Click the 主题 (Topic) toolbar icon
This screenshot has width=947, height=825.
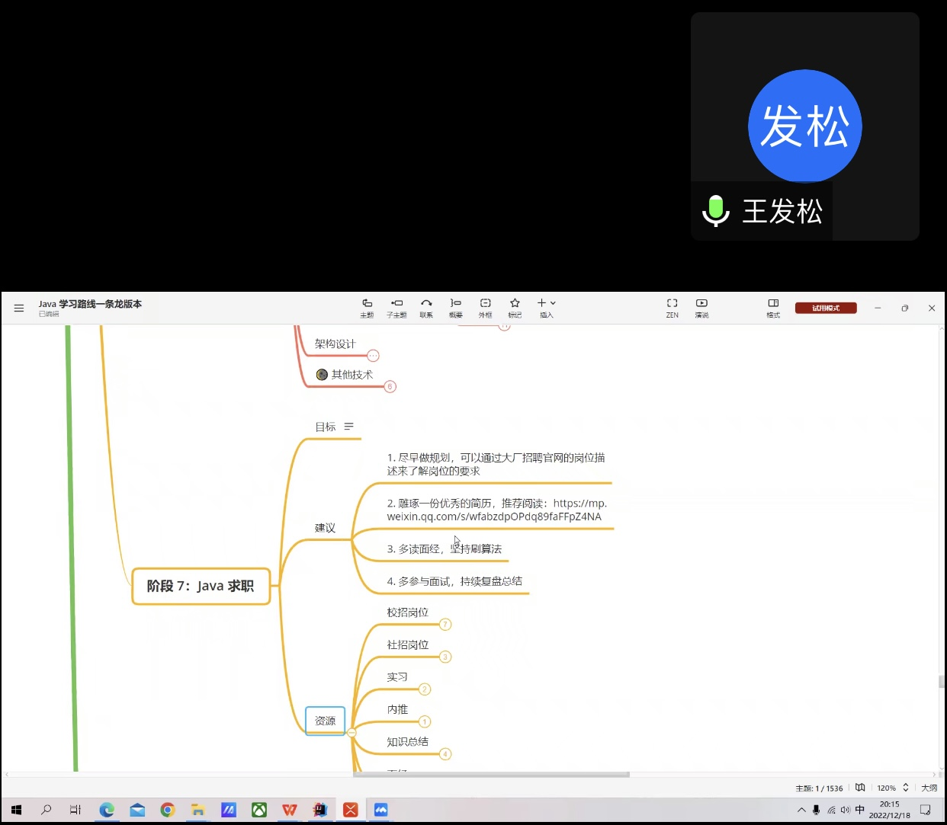click(367, 307)
